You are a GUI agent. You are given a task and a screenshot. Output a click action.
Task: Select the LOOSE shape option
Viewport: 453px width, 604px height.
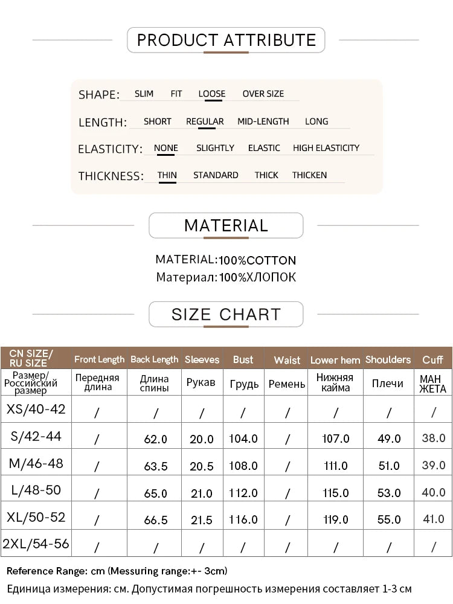tap(211, 94)
